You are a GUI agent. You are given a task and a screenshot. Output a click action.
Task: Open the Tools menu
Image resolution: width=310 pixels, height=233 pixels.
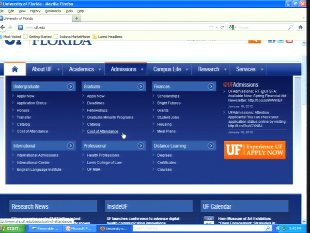69,11
